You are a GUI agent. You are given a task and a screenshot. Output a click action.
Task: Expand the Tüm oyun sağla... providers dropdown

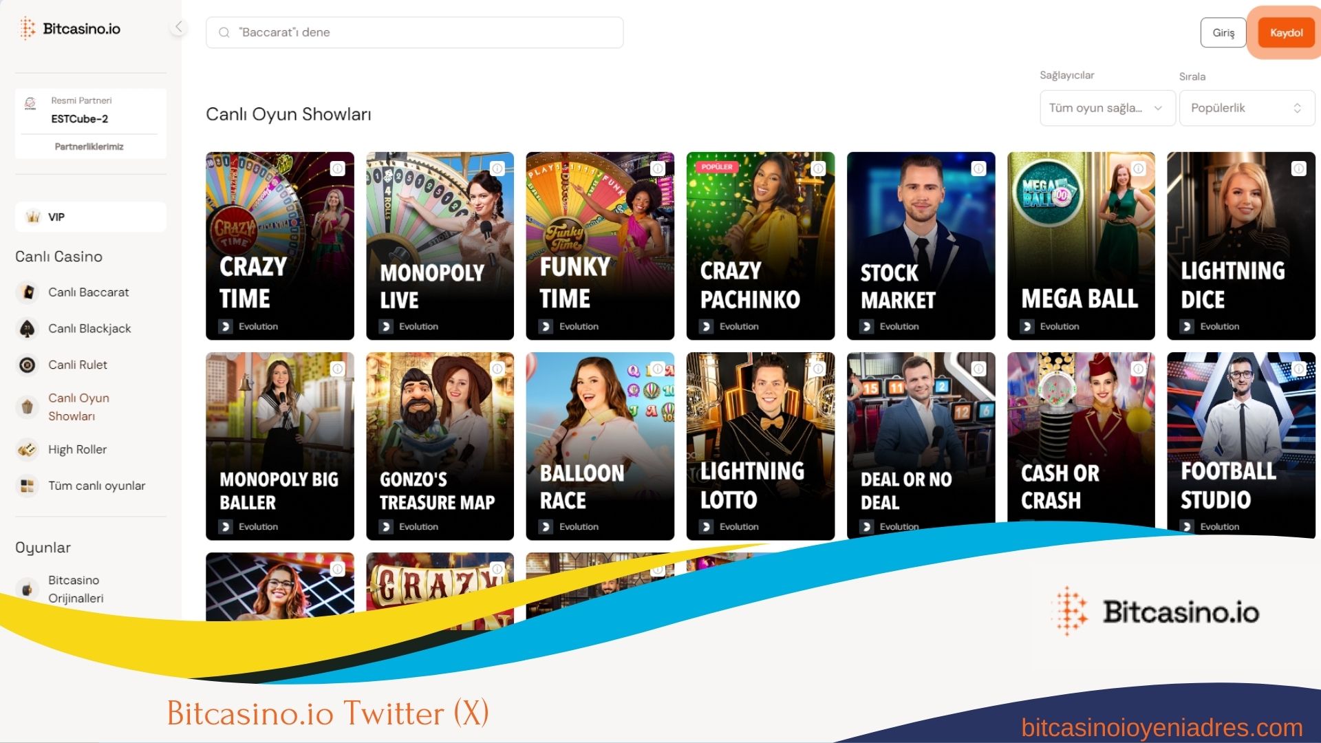(x=1102, y=108)
